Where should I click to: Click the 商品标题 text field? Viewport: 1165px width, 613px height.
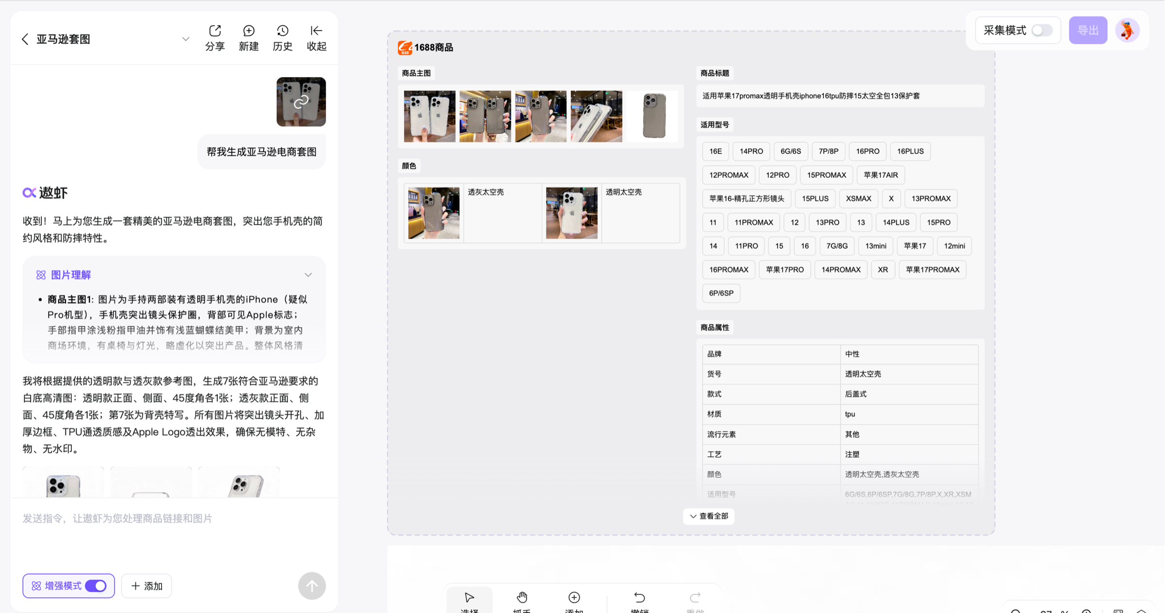[x=840, y=96]
